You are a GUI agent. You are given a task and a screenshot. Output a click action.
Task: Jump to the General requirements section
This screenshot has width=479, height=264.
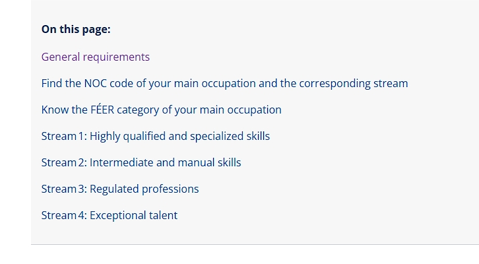coord(95,57)
